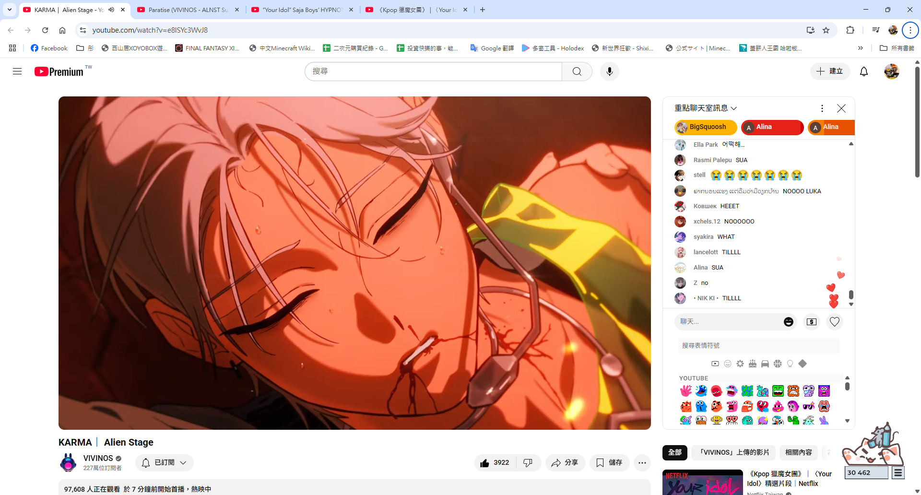Open the Chrome three-dot menu
This screenshot has height=495, width=921.
(x=910, y=30)
